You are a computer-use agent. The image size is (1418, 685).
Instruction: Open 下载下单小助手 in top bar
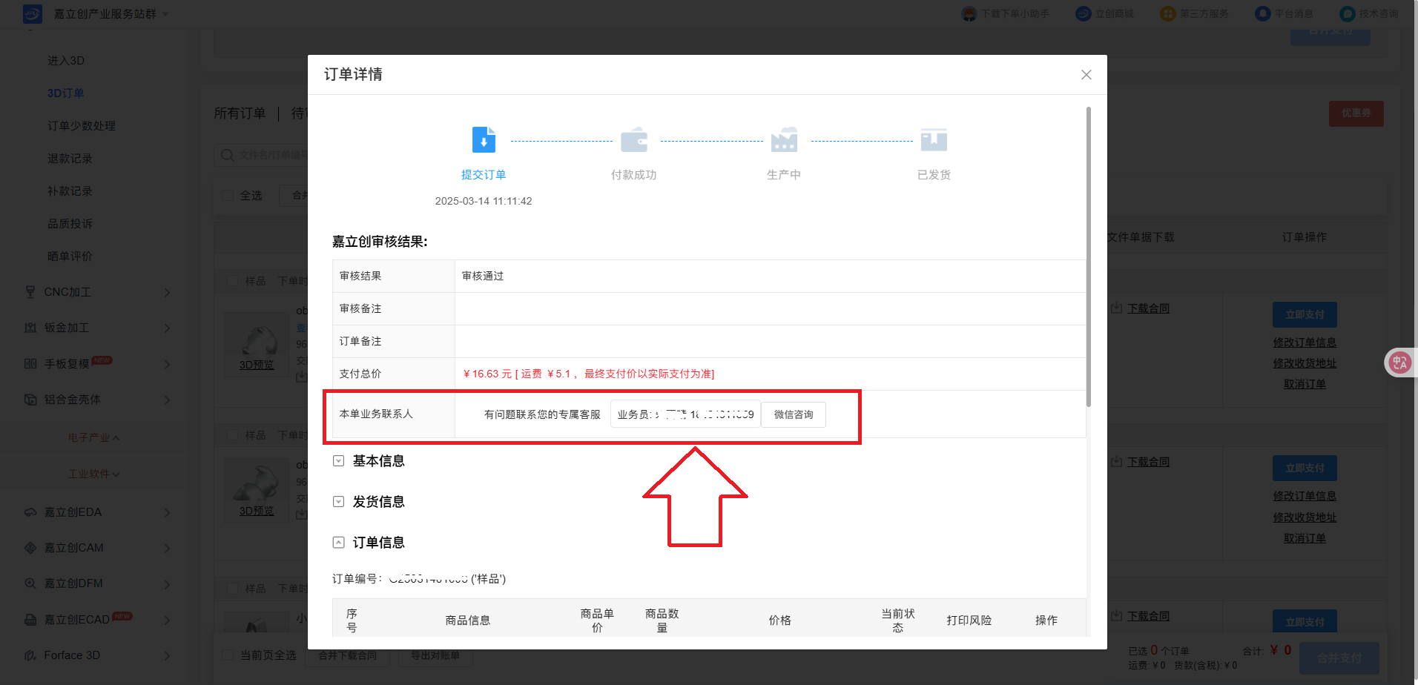coord(1006,13)
